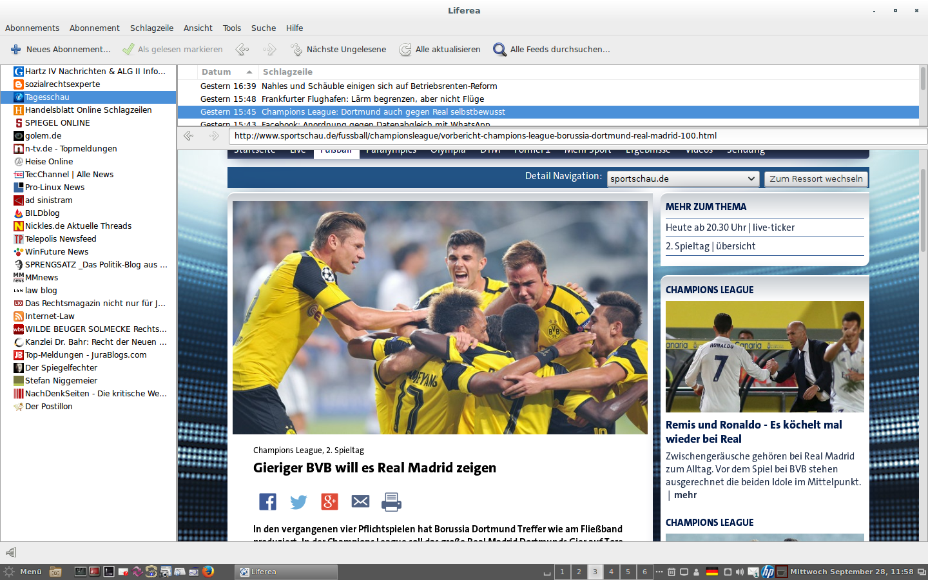Toggle offline mode icon in status bar
The height and width of the screenshot is (580, 928).
(10, 552)
